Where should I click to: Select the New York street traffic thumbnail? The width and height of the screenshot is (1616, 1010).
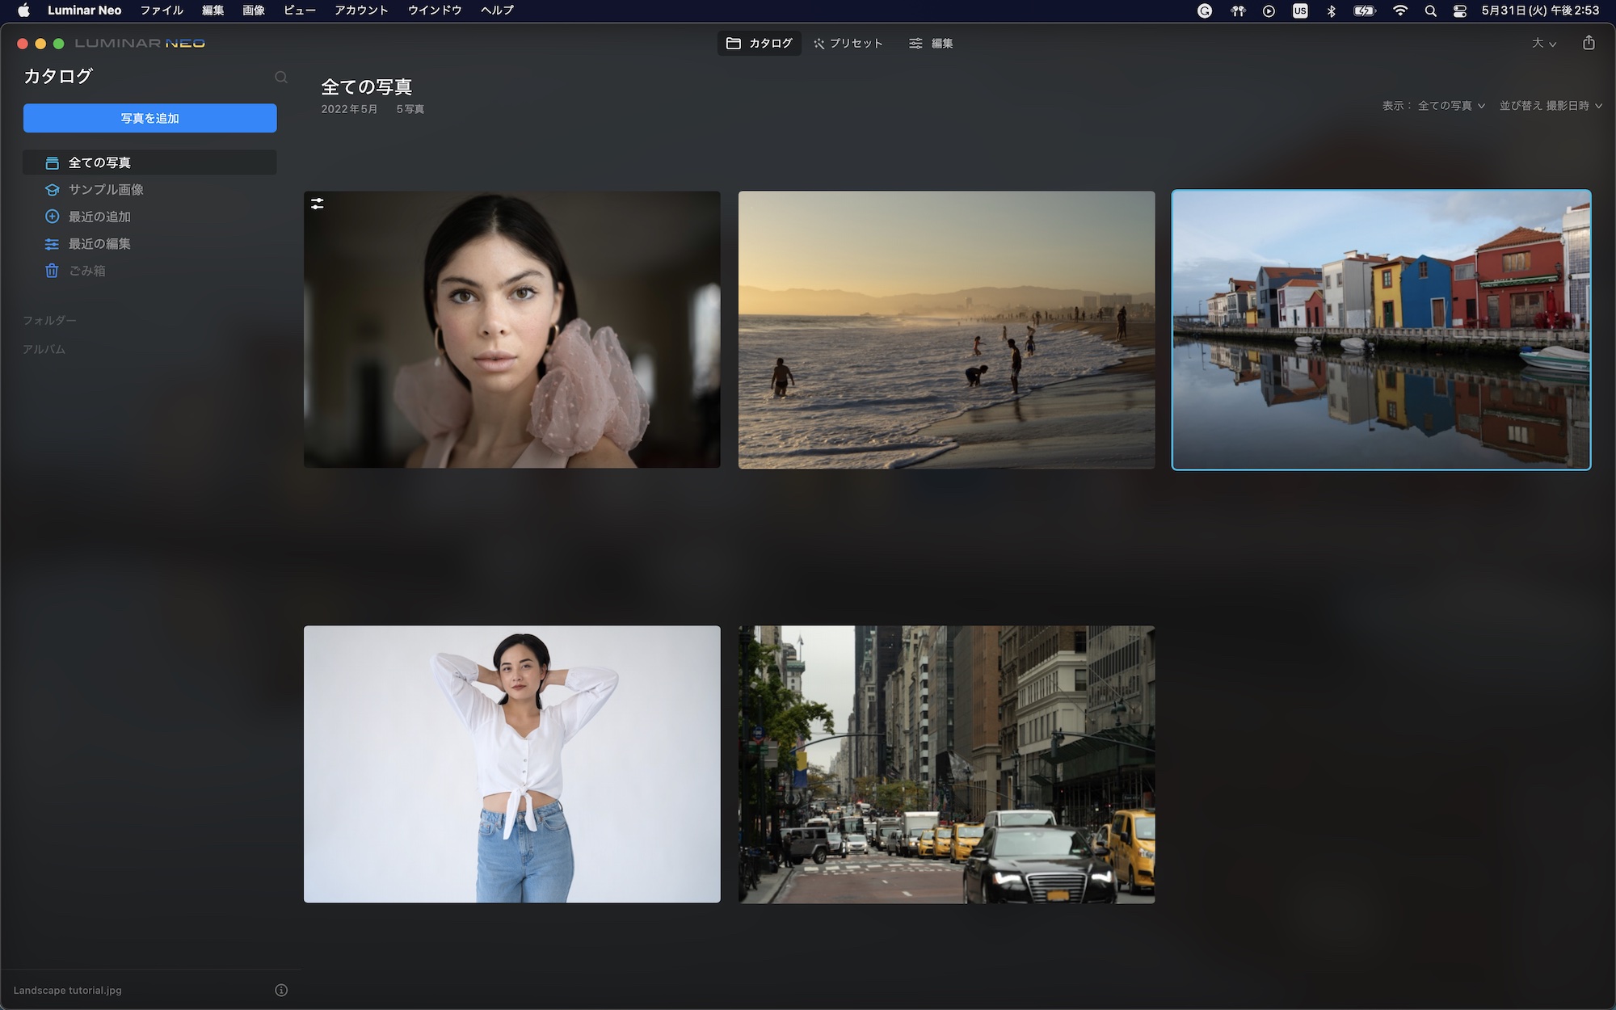[946, 764]
